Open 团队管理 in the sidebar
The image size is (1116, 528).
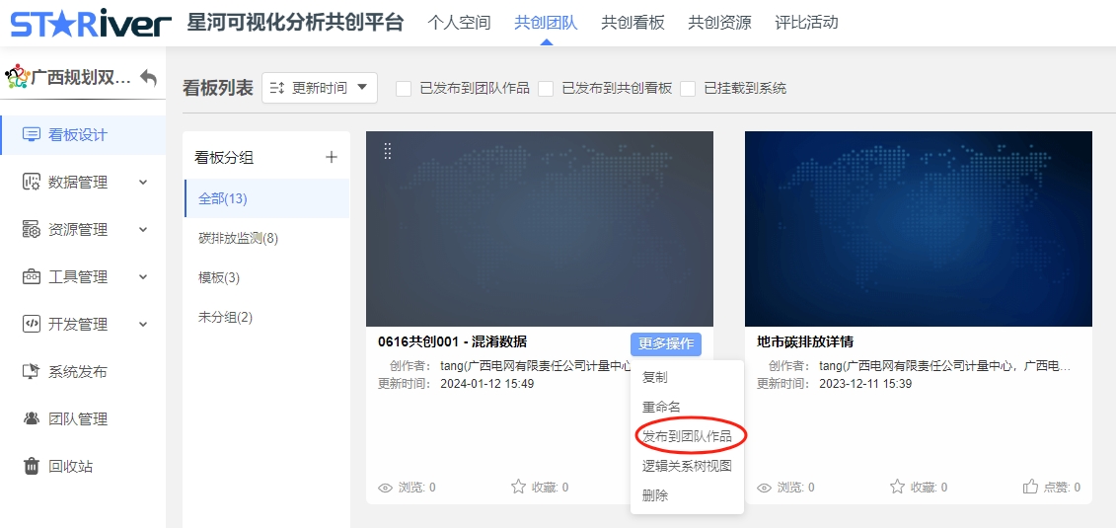[x=77, y=418]
